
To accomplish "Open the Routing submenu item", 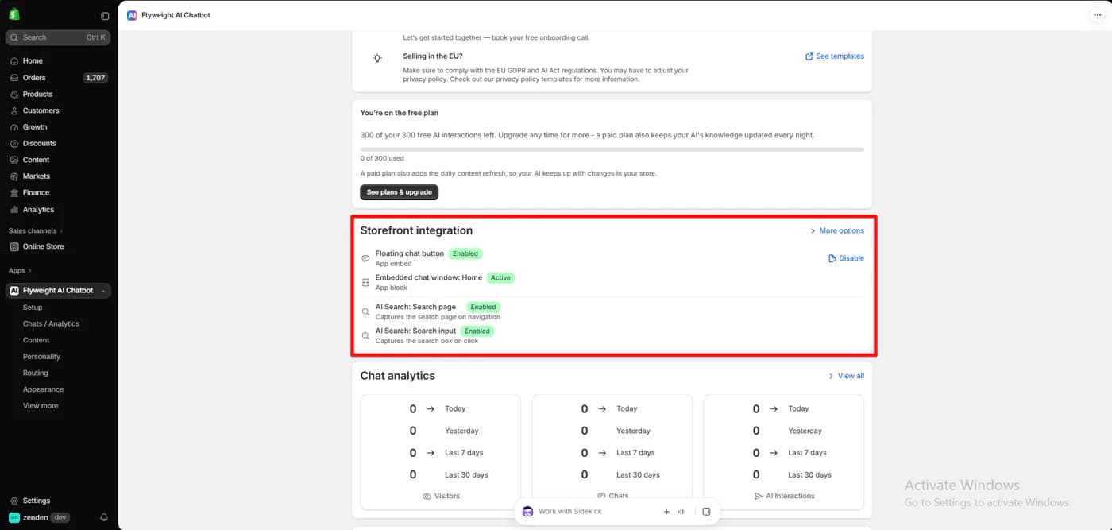I will [x=36, y=373].
